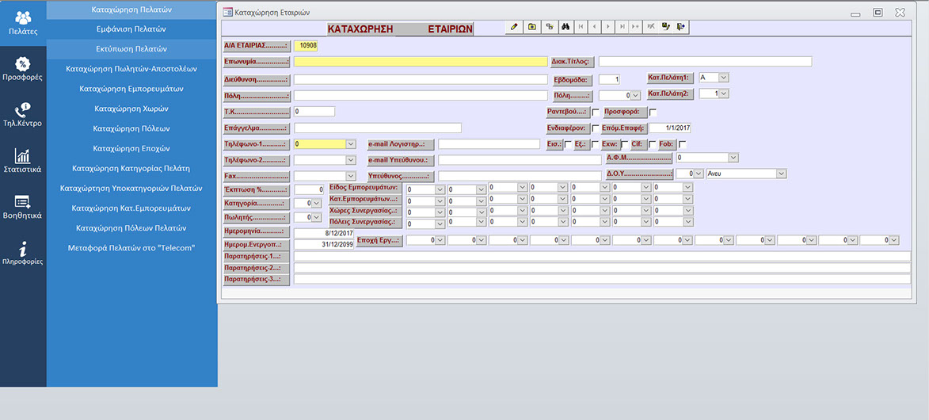The width and height of the screenshot is (929, 420).
Task: Open Καταχώρηση Χωρών menu entry
Action: click(x=131, y=109)
